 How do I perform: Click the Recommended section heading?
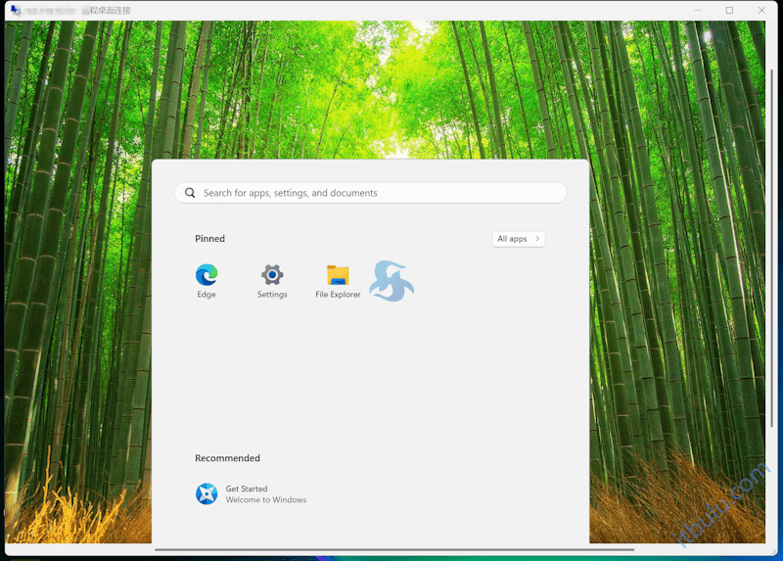pos(227,458)
